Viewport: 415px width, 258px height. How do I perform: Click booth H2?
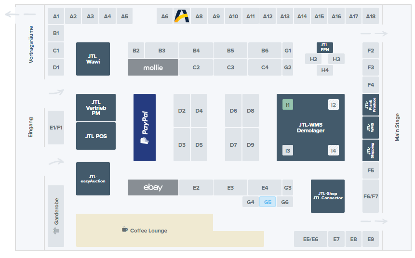(x=313, y=59)
